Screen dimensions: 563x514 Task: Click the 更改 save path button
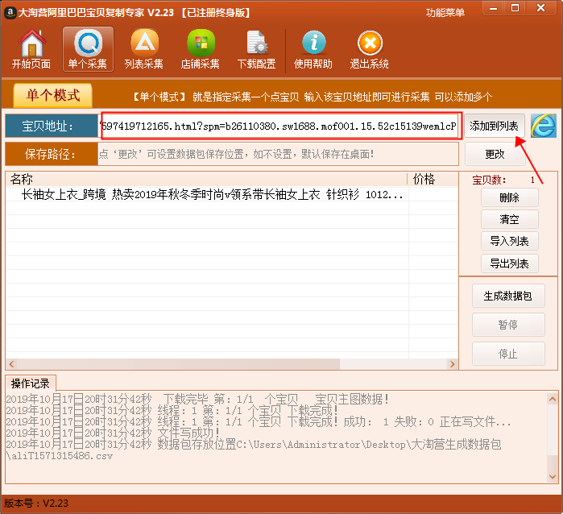(x=495, y=154)
